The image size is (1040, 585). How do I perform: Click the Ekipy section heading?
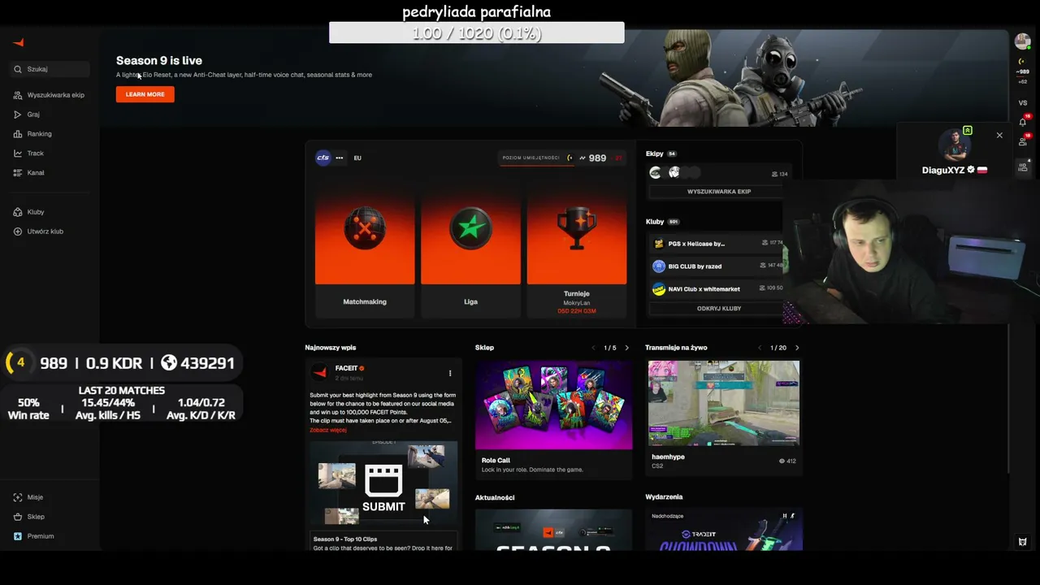point(655,154)
